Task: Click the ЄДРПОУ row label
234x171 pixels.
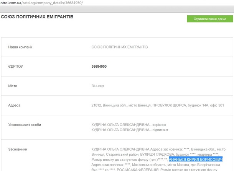Action: point(16,67)
